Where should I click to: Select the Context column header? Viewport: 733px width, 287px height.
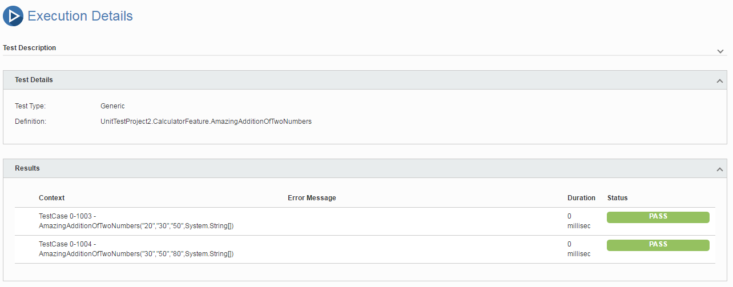click(x=52, y=198)
